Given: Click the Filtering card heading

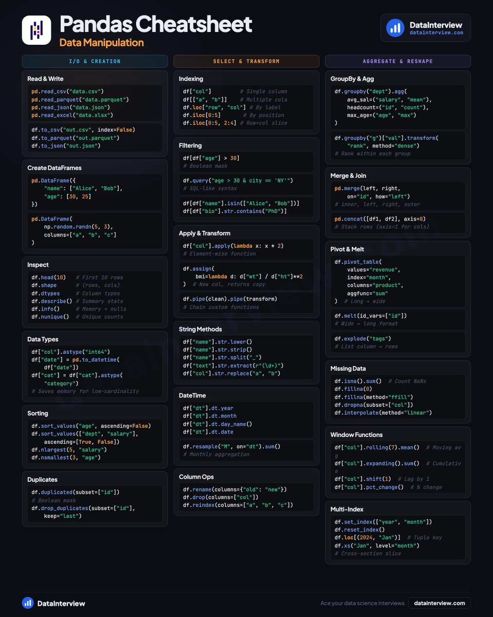Looking at the screenshot, I should pos(190,146).
